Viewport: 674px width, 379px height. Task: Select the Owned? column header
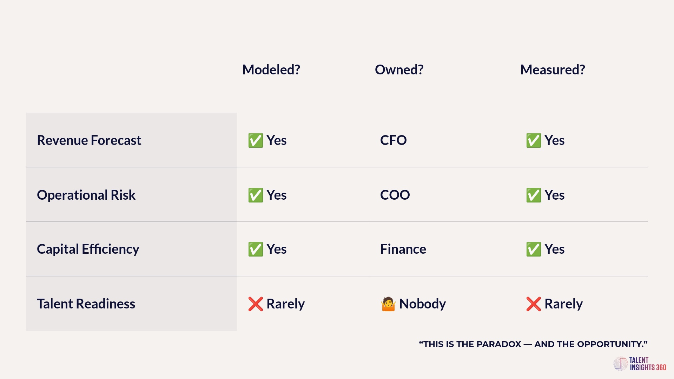click(x=399, y=70)
